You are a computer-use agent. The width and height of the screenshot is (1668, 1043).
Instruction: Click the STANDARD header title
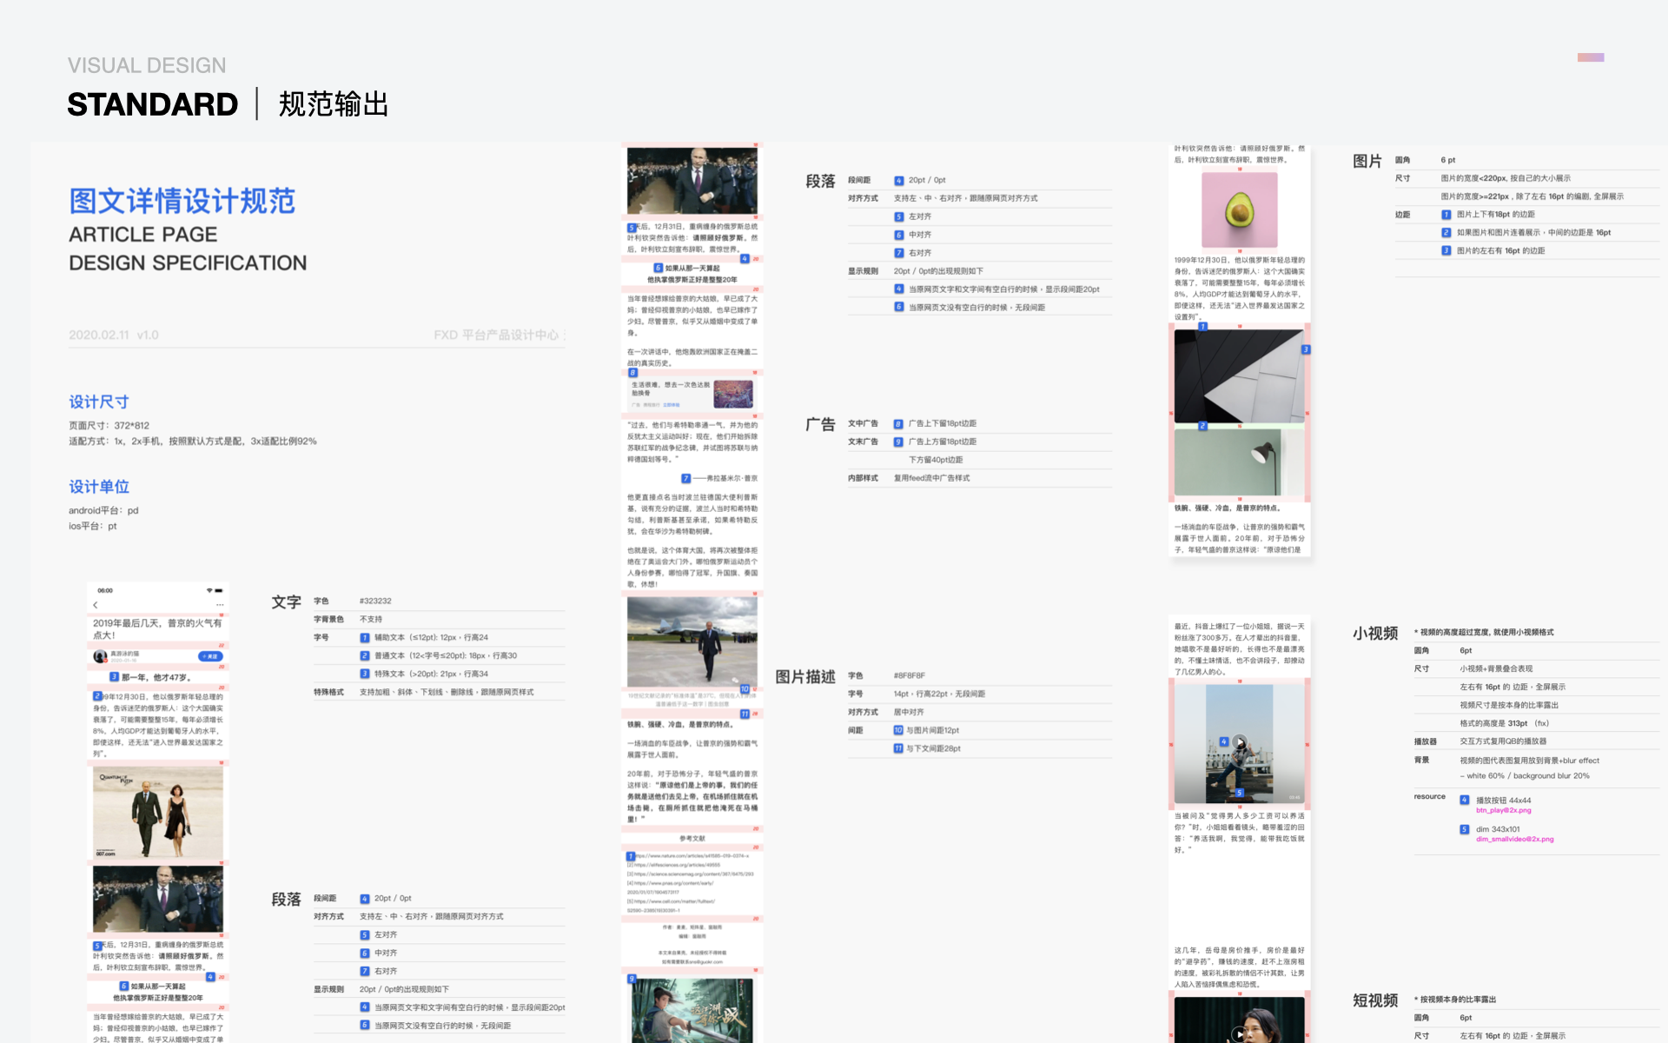(x=153, y=104)
